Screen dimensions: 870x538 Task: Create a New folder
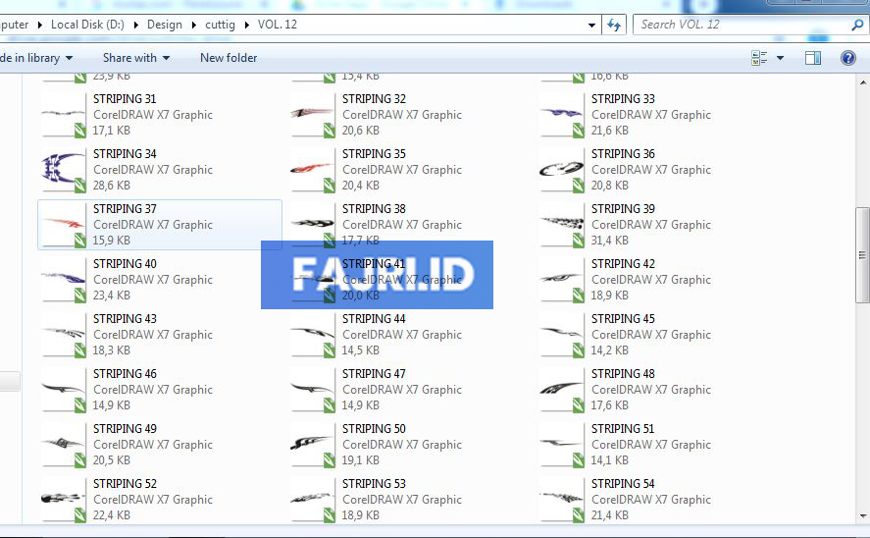click(229, 58)
